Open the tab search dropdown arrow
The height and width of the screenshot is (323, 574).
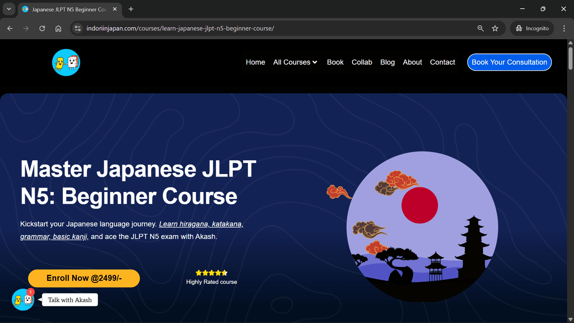coord(9,9)
